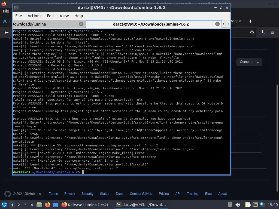Open the Security footer link

point(87,194)
